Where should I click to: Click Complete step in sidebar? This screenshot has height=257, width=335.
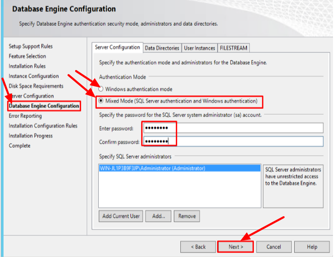pos(20,146)
